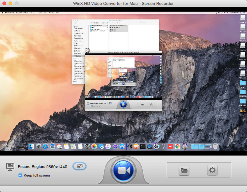Image resolution: width=247 pixels, height=192 pixels.
Task: Click the topmost drive icon on desktop
Action: tap(243, 18)
